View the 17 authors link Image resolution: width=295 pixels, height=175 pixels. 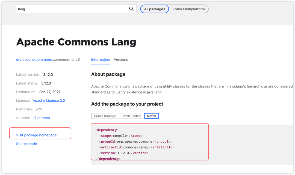tap(41, 118)
